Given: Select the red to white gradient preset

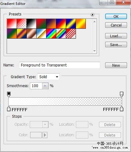Looking at the screenshot, I should [x=12, y=23].
